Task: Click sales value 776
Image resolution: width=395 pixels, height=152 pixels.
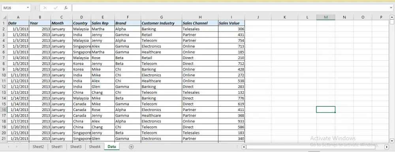Action: click(x=231, y=98)
